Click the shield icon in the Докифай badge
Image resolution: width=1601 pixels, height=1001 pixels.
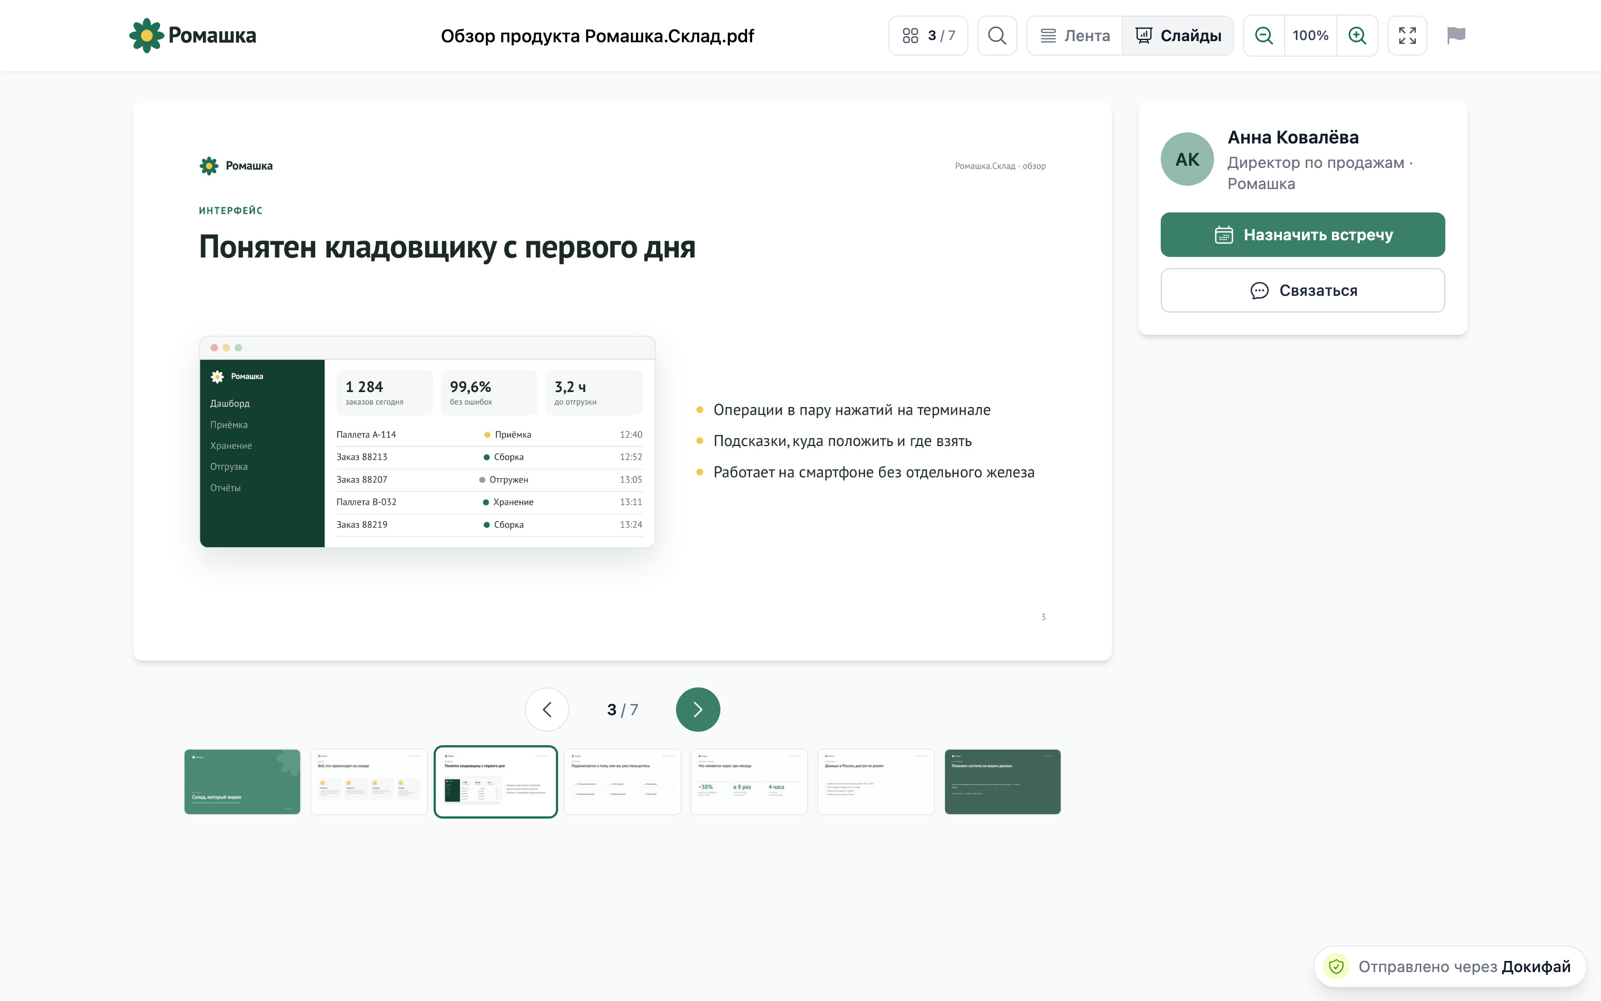[1336, 967]
